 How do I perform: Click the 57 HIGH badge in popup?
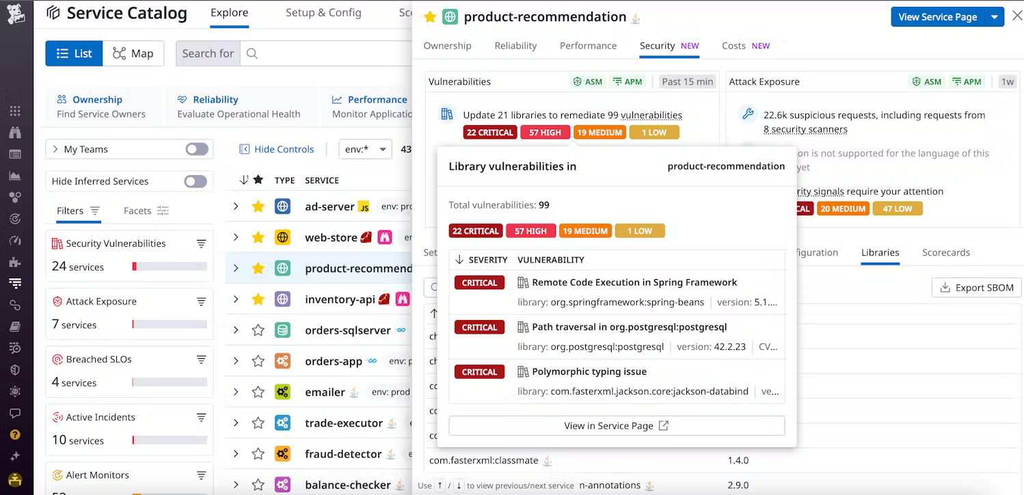[530, 231]
